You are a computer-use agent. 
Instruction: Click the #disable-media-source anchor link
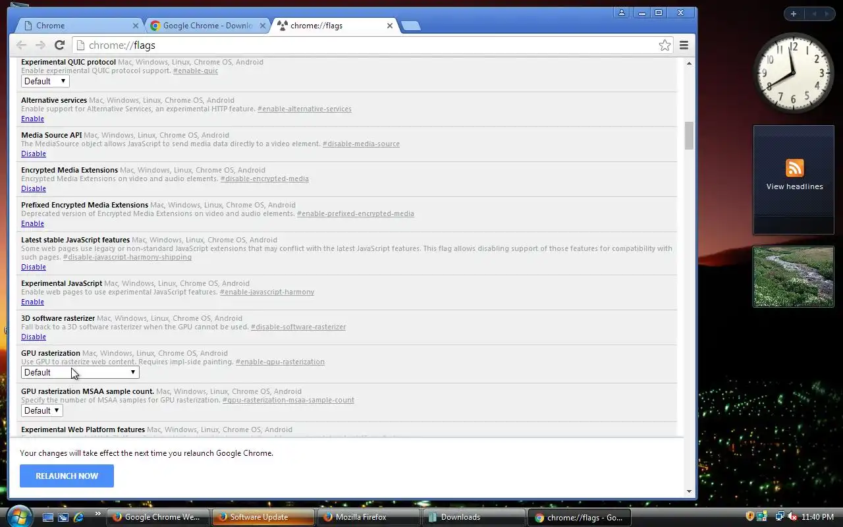tap(361, 144)
